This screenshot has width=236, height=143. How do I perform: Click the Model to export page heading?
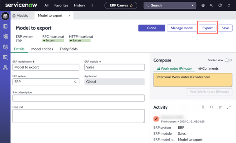tap(34, 28)
